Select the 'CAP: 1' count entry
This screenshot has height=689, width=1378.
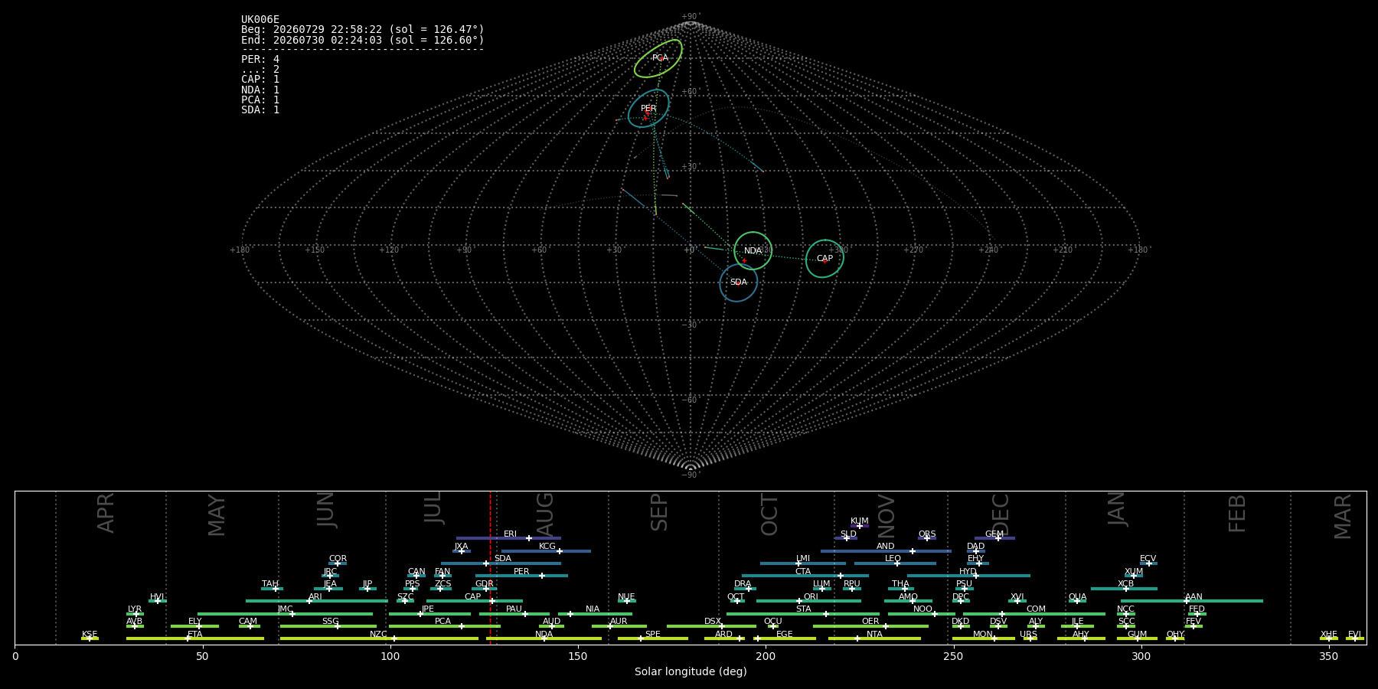(x=260, y=80)
